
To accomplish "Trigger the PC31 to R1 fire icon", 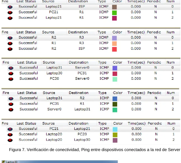I will click(11, 104).
